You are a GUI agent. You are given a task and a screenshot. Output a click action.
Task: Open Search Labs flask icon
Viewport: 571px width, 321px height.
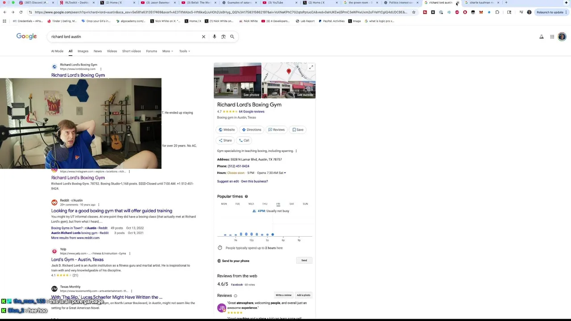tap(542, 37)
